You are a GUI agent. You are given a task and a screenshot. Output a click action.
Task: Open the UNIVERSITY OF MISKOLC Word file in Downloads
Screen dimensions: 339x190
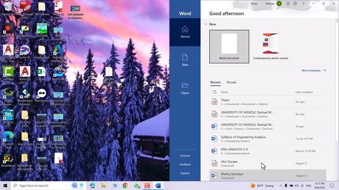pos(268,126)
